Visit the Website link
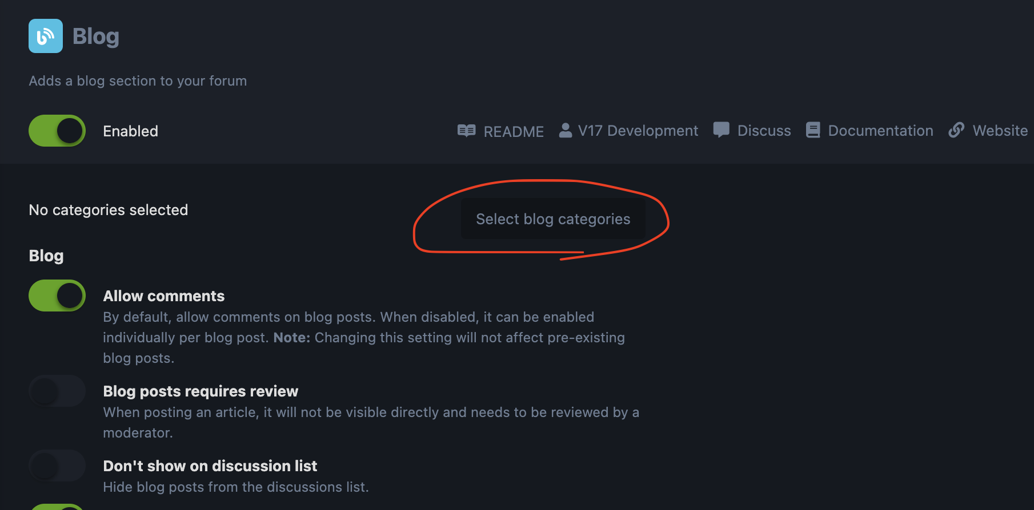The height and width of the screenshot is (510, 1034). tap(1000, 131)
